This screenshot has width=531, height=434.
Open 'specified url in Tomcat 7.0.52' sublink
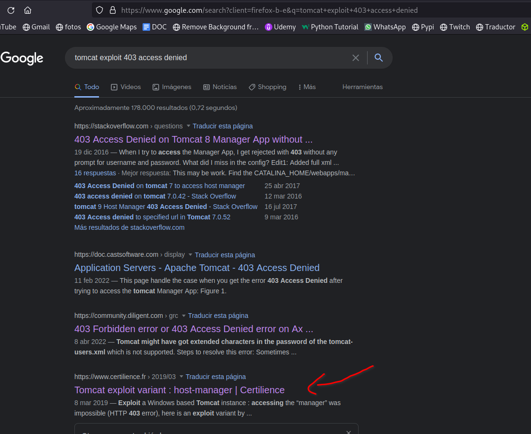(153, 217)
